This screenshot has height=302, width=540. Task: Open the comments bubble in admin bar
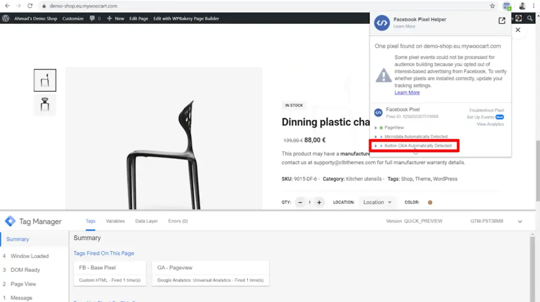92,18
